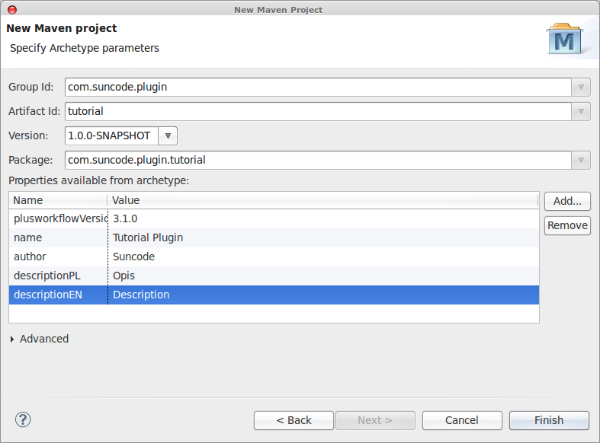
Task: Go back with the Back button
Action: [294, 420]
